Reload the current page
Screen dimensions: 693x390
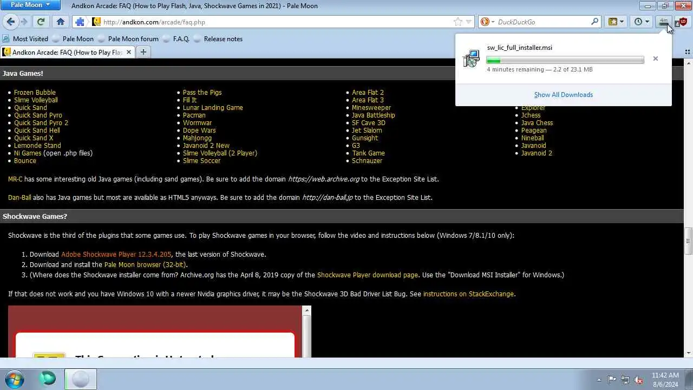pyautogui.click(x=41, y=22)
